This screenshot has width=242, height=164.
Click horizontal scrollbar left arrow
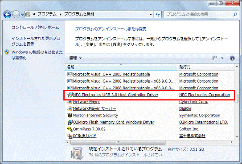(x=68, y=142)
